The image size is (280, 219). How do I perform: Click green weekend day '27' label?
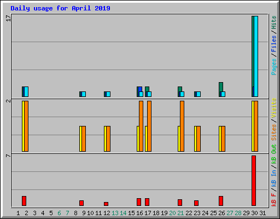tap(230, 213)
